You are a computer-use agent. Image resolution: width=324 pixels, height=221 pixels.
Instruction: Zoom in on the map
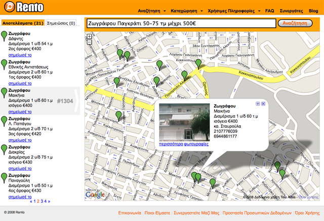coord(89,36)
